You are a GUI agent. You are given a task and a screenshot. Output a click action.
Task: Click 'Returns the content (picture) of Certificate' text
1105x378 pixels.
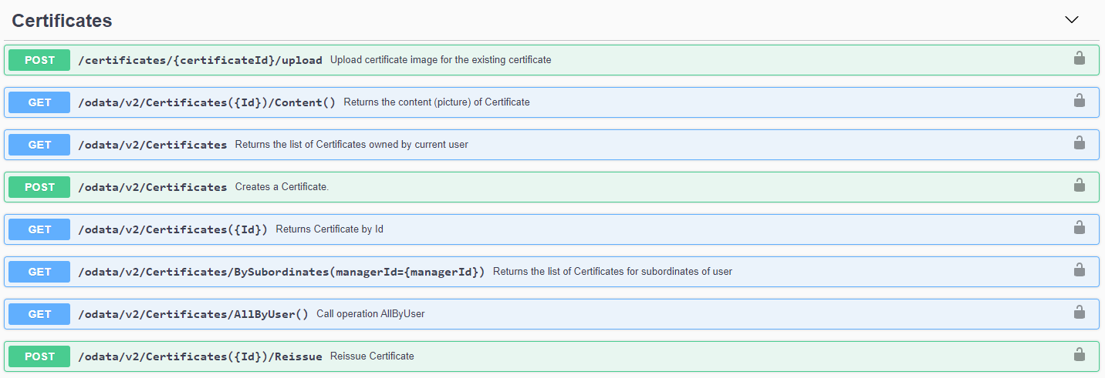pyautogui.click(x=437, y=102)
